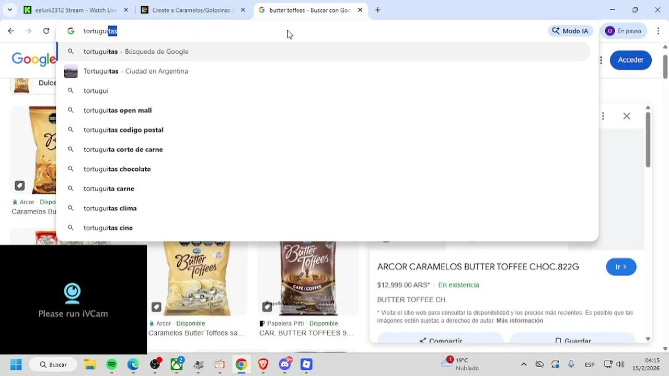Open yellow Butter Toffees product image
This screenshot has width=669, height=376.
point(198,278)
